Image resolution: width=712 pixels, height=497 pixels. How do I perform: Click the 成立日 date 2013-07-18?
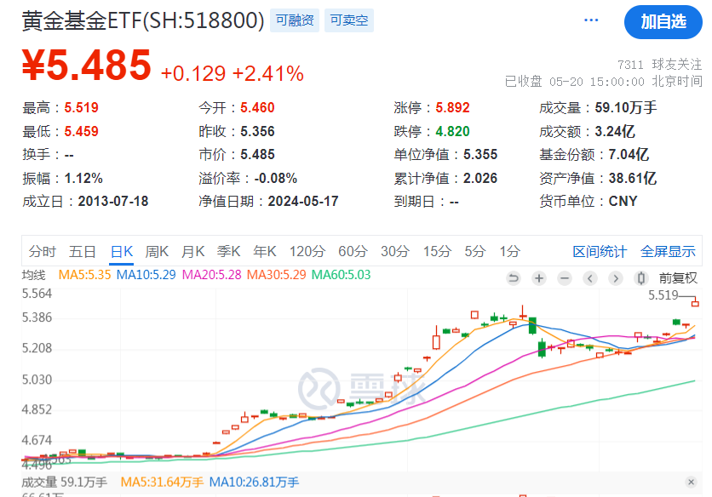(x=113, y=201)
